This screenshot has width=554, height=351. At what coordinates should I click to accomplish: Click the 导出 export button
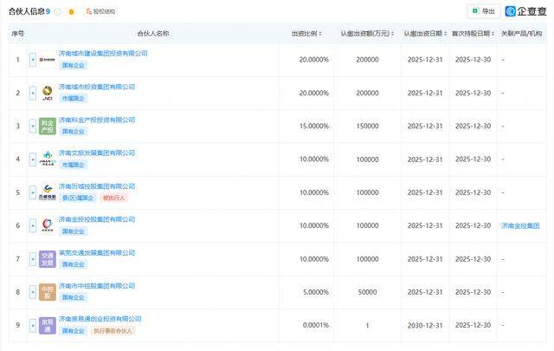click(x=483, y=11)
